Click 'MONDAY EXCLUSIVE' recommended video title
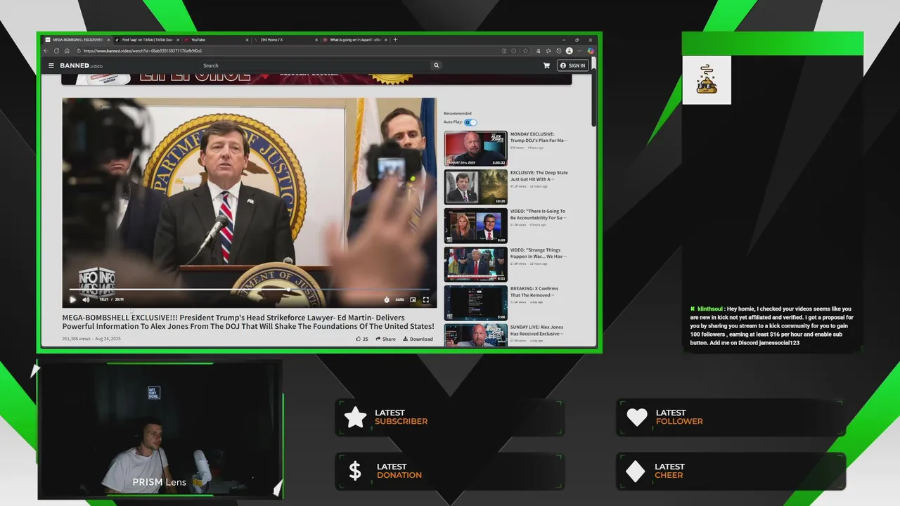This screenshot has height=506, width=900. click(x=539, y=137)
